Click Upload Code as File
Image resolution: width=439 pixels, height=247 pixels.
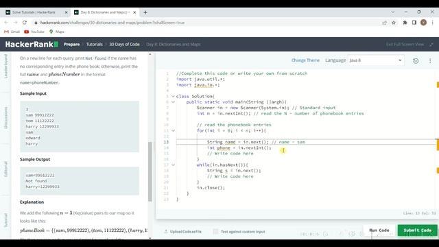[183, 232]
